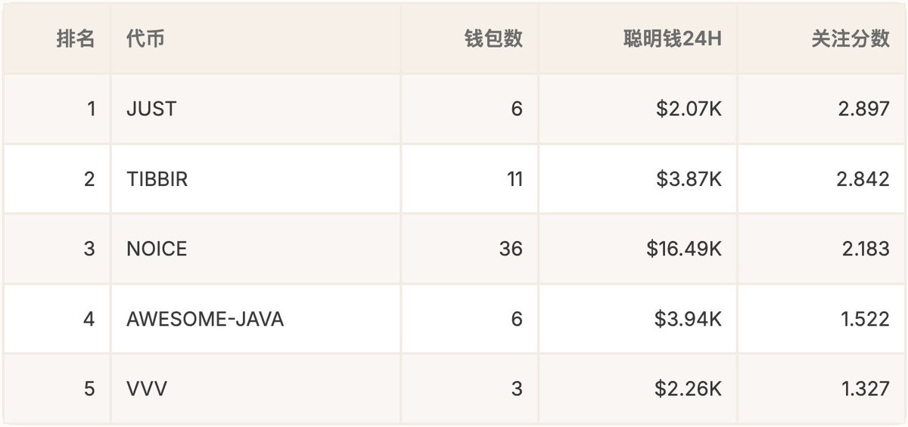The image size is (908, 427).
Task: Click the attention score 1.327
Action: pos(865,389)
